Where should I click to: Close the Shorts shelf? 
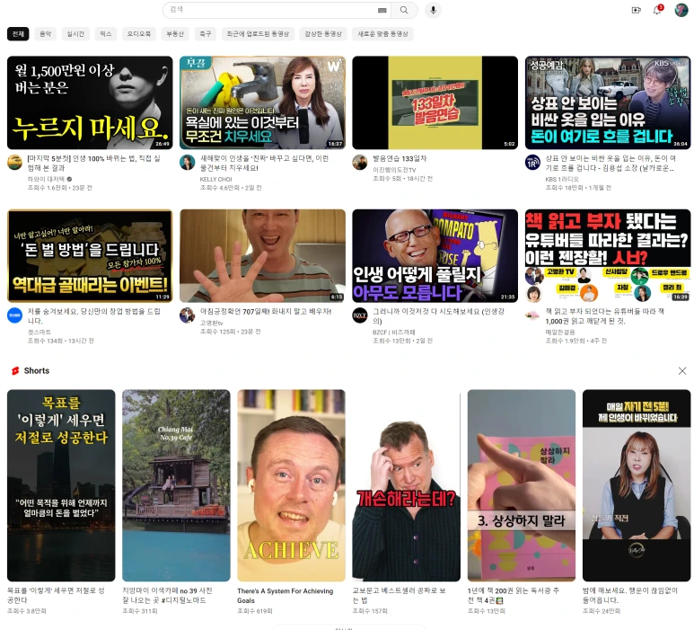682,371
